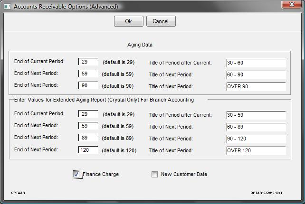This screenshot has height=204, width=305.
Task: Click the Cancel button
Action: (161, 21)
